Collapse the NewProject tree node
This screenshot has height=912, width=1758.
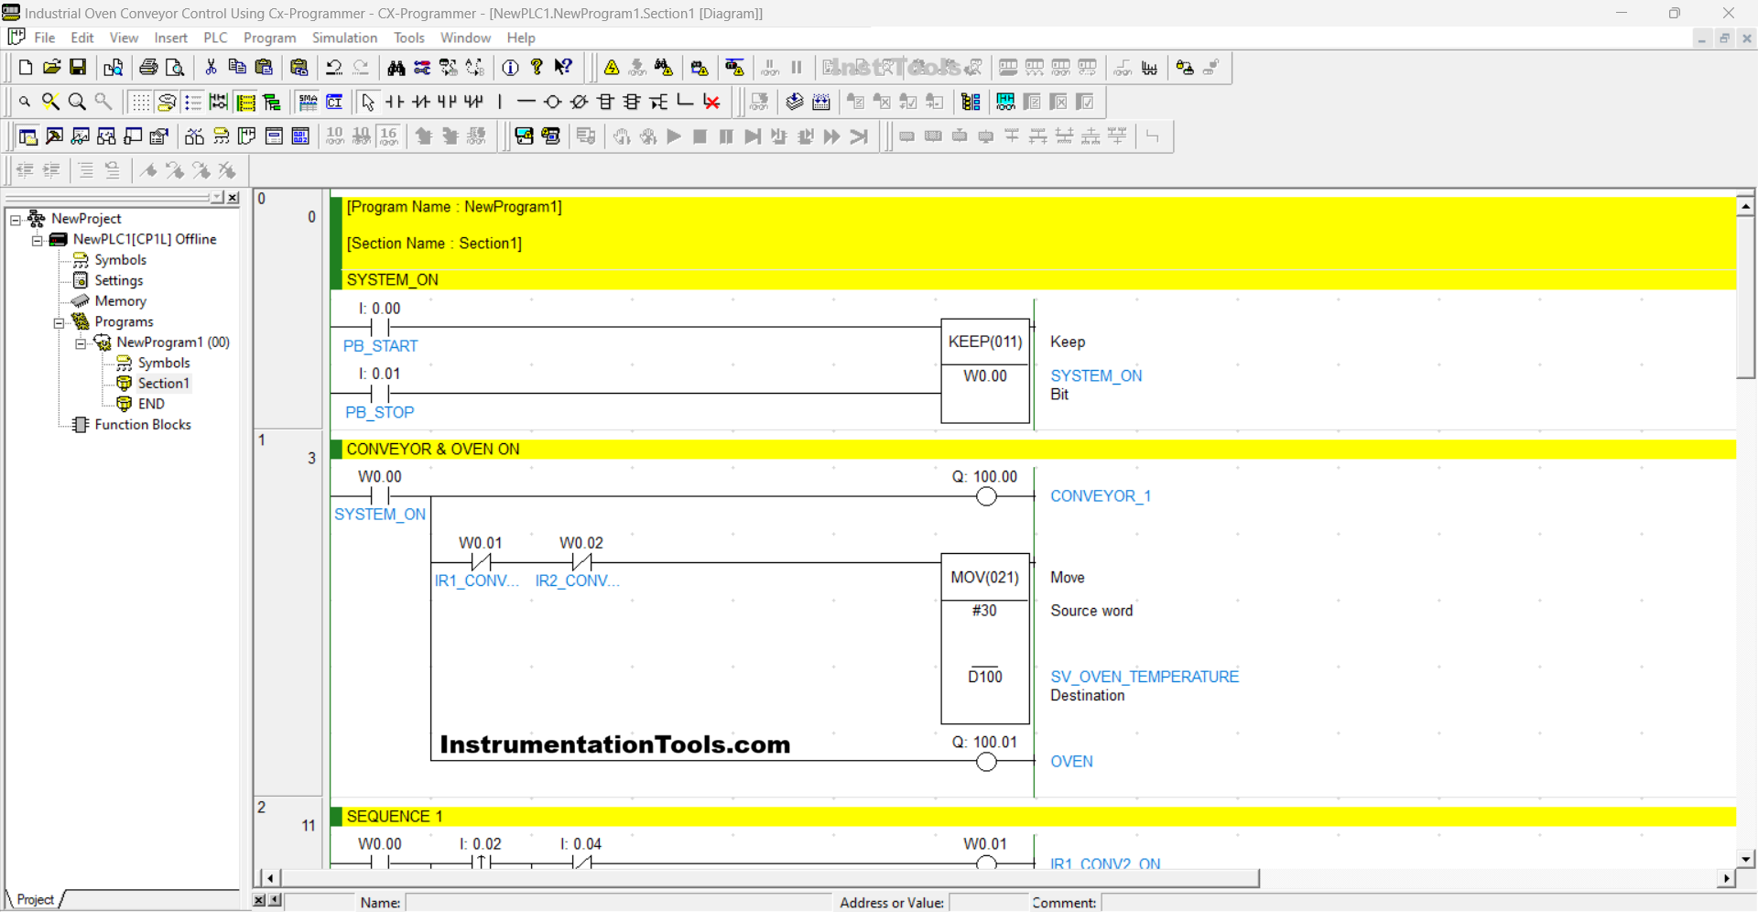coord(16,220)
